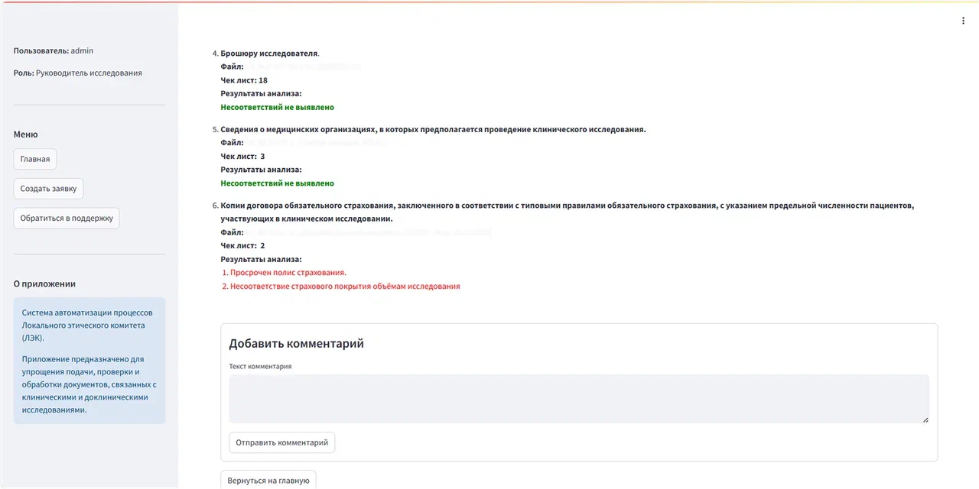Open the Создать заявку menu item

point(49,189)
